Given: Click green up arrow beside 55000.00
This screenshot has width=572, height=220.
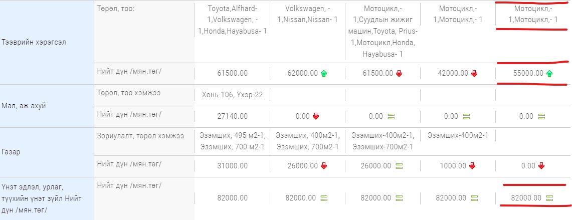Looking at the screenshot, I should point(549,74).
